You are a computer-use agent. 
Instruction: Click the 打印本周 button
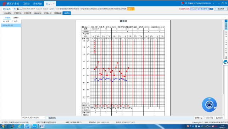pos(209,118)
